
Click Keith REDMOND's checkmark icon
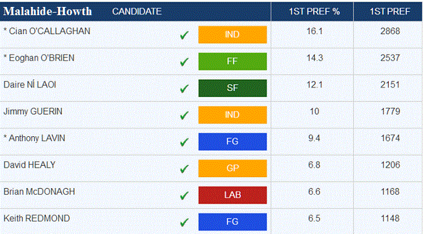click(x=184, y=222)
